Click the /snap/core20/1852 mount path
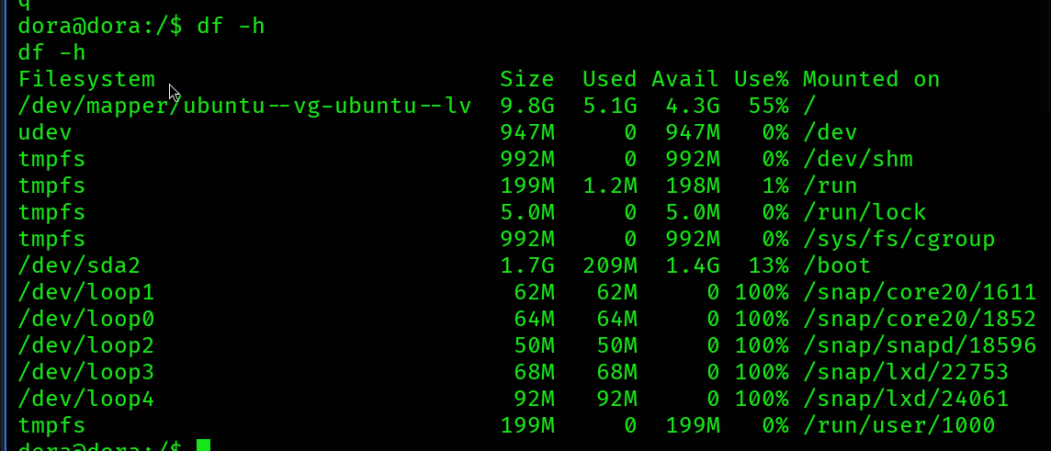 click(919, 320)
